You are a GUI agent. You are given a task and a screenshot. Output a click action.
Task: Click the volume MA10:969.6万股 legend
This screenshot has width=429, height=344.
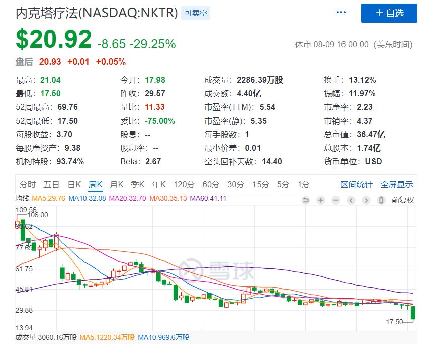(163, 337)
